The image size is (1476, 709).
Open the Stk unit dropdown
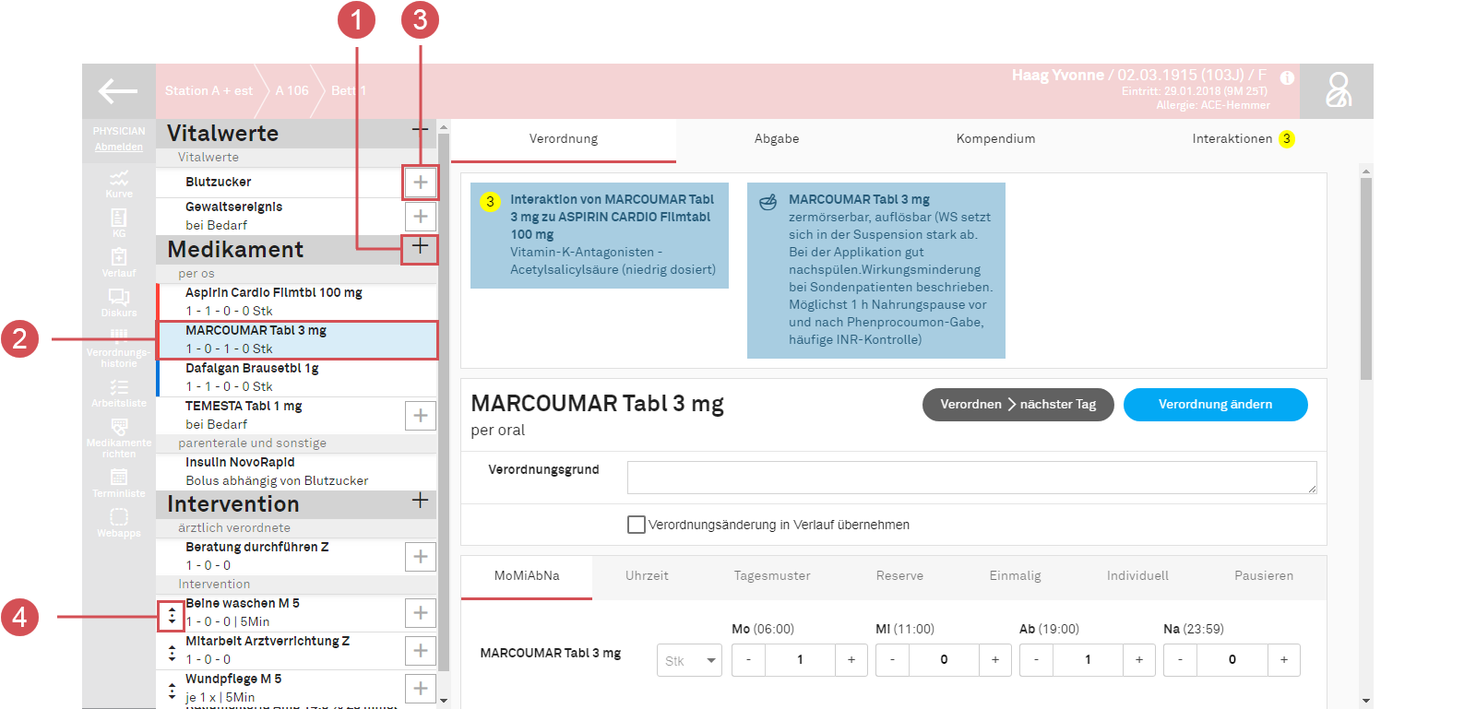click(x=689, y=660)
